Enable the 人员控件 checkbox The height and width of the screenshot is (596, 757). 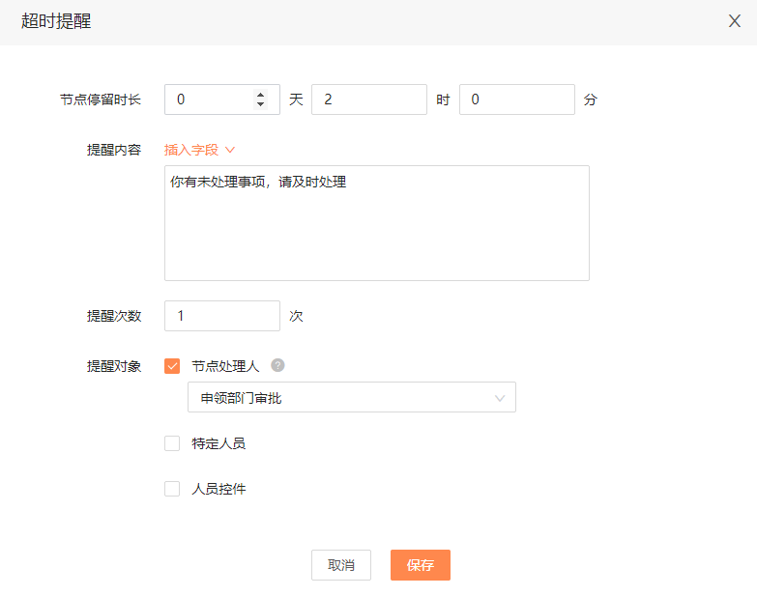click(172, 489)
